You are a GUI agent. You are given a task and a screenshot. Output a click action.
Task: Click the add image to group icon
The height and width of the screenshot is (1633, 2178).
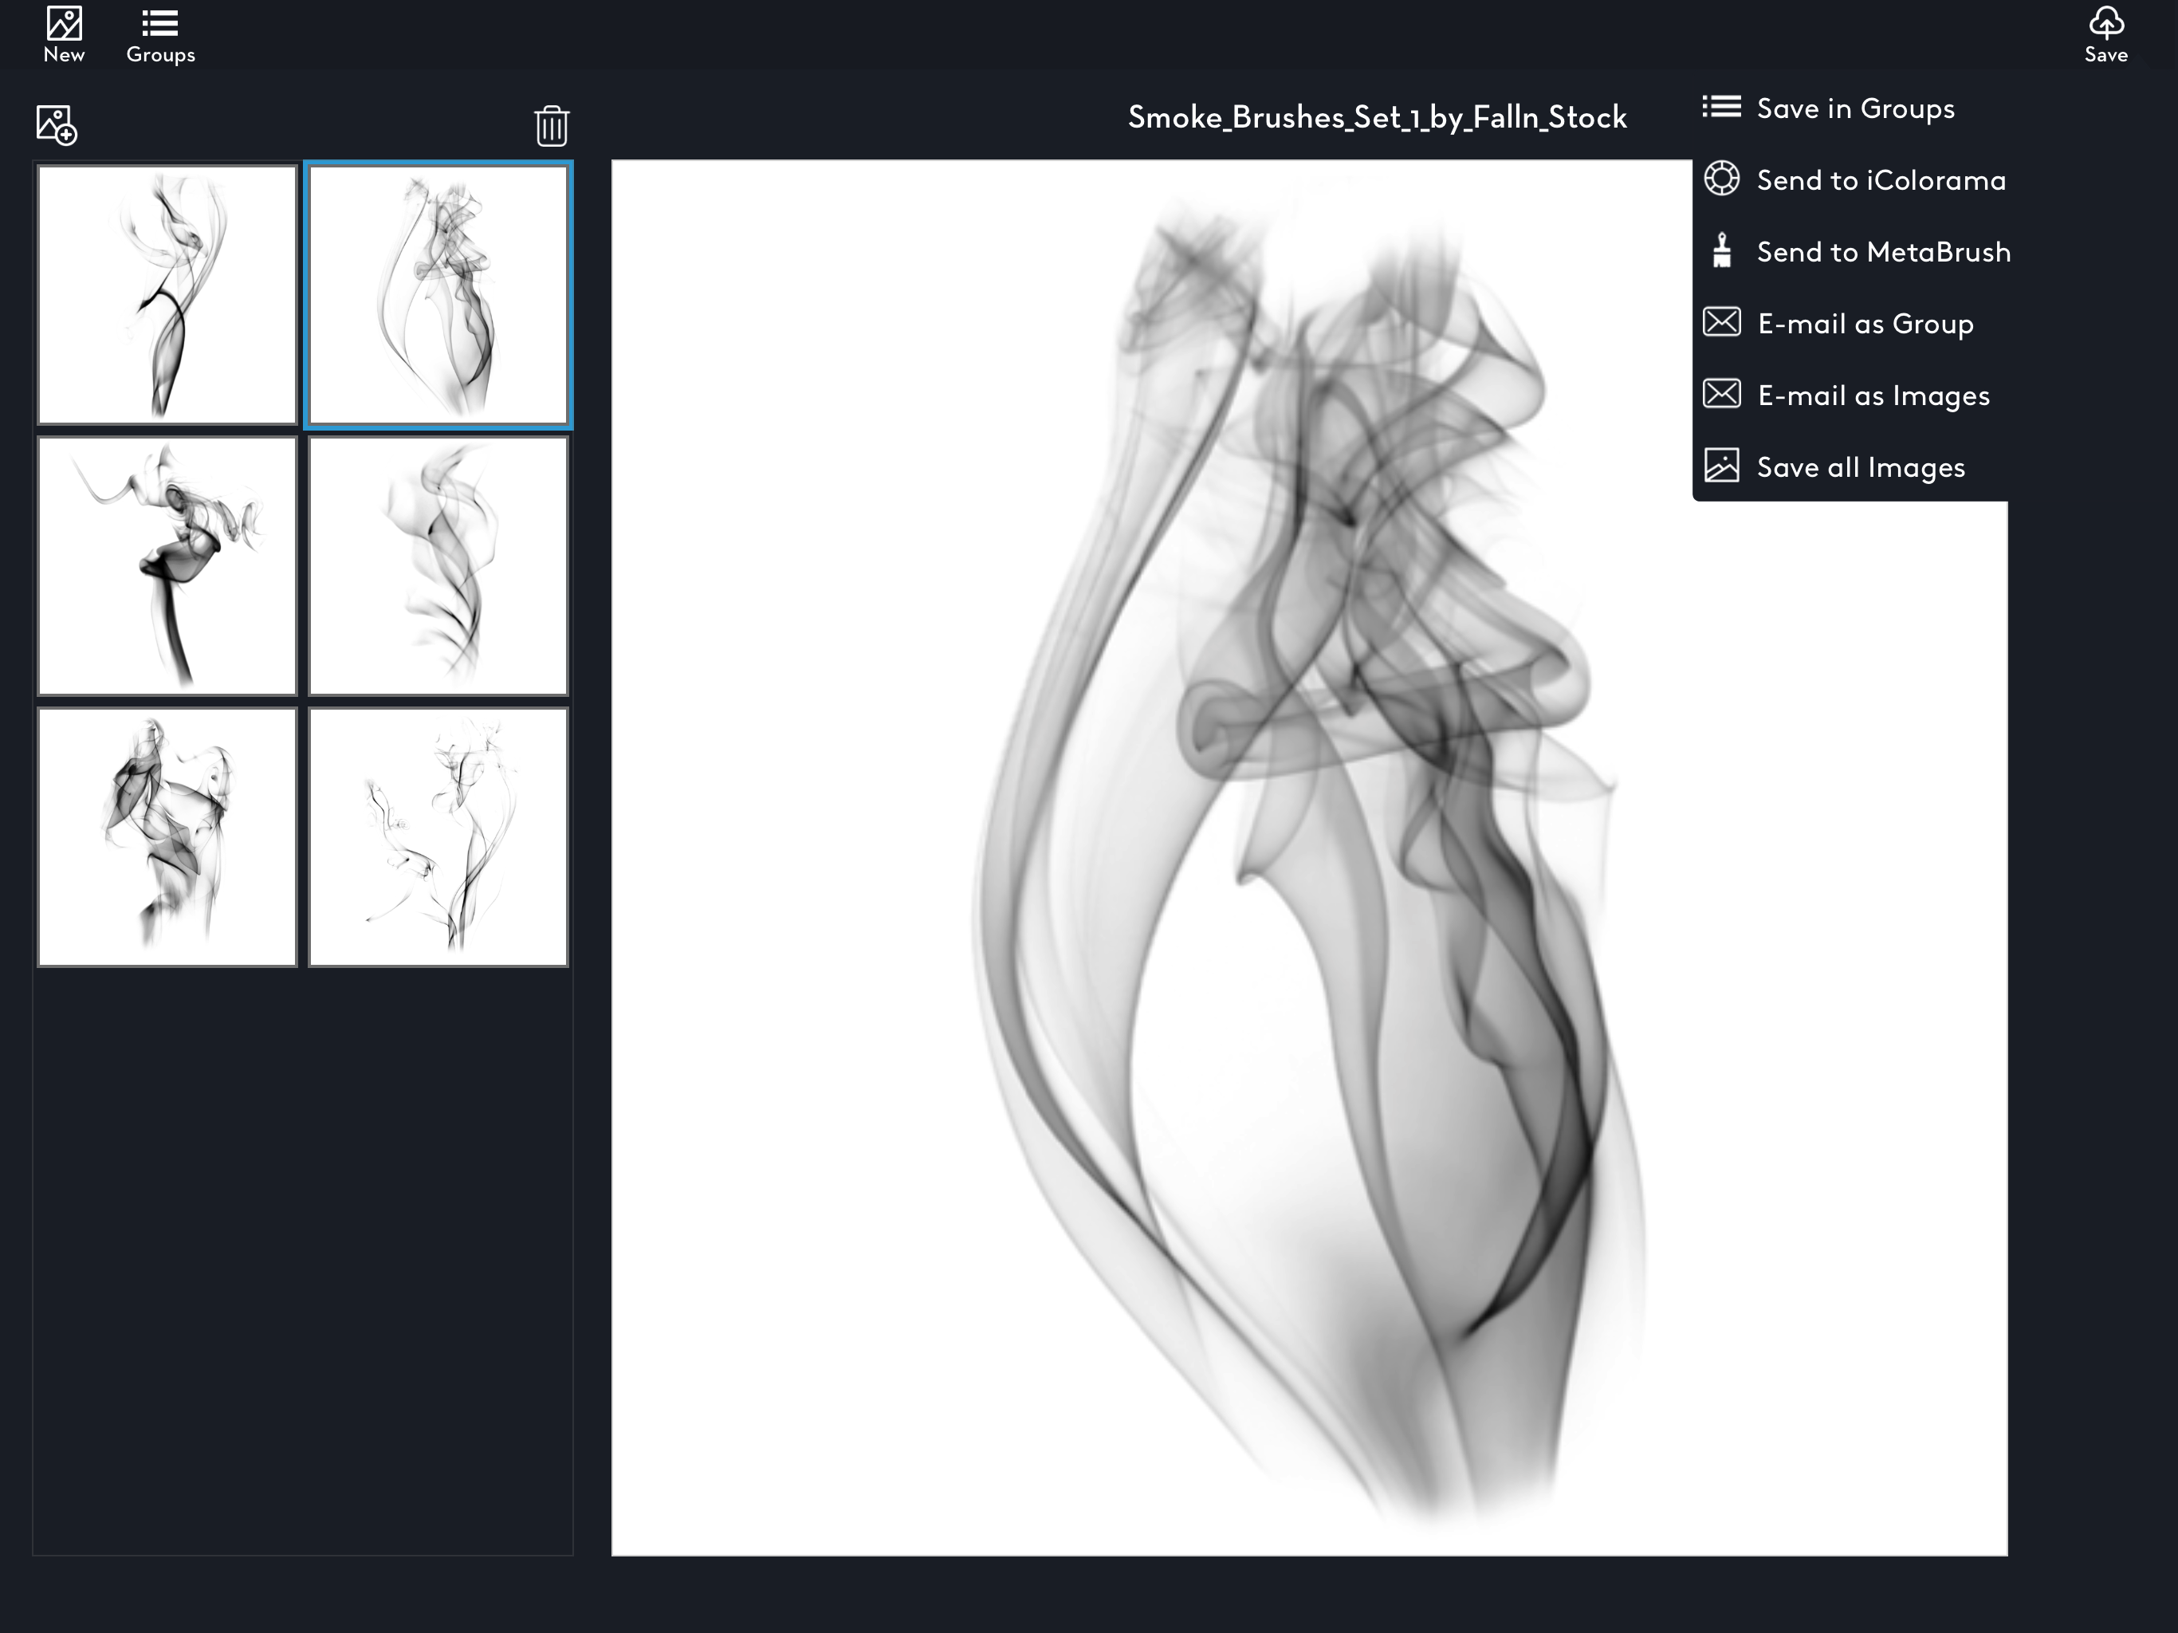coord(56,125)
